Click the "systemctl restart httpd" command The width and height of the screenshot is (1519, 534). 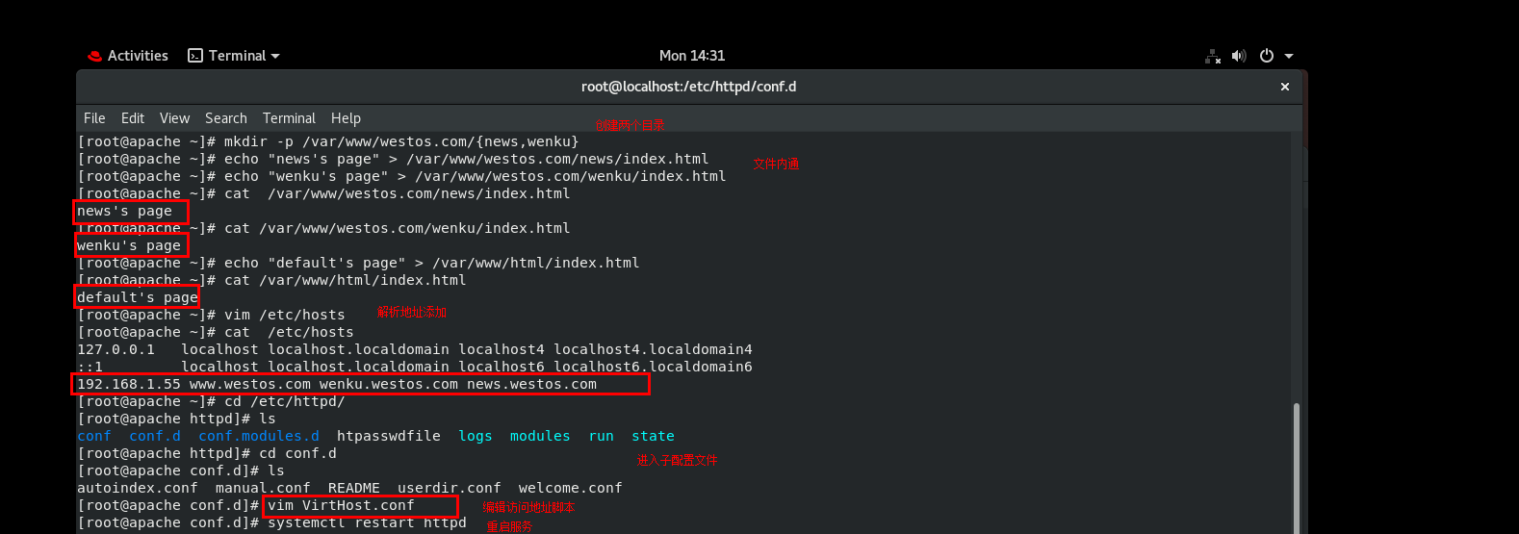[367, 522]
